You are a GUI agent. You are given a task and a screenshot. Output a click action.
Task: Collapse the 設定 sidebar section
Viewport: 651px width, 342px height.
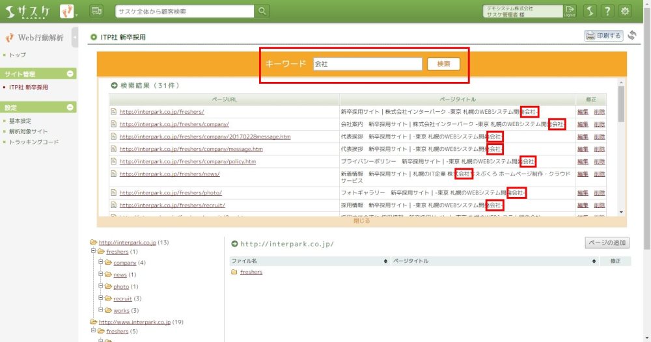click(x=70, y=107)
